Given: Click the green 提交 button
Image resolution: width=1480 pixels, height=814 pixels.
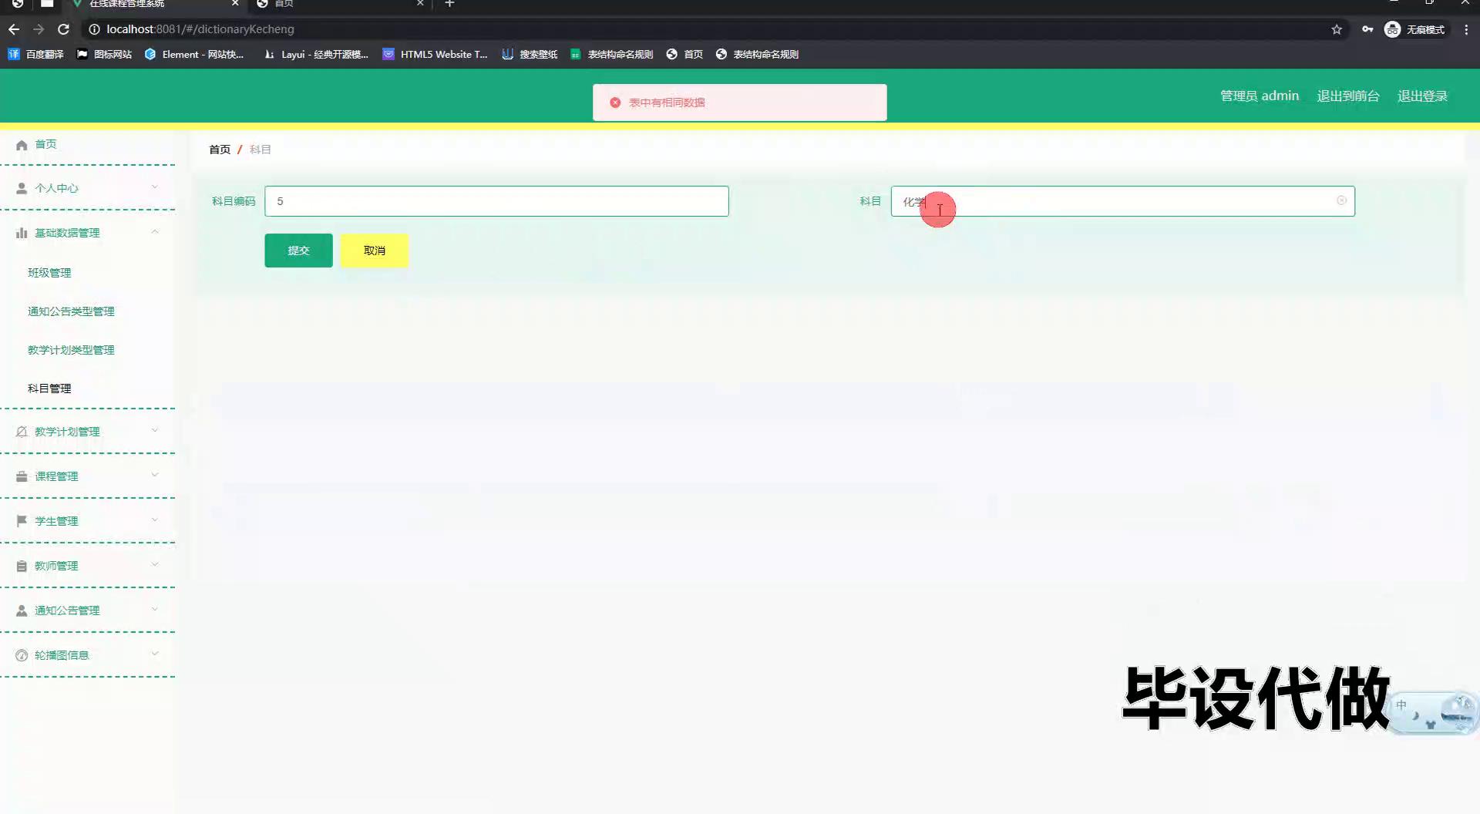Looking at the screenshot, I should pyautogui.click(x=298, y=251).
